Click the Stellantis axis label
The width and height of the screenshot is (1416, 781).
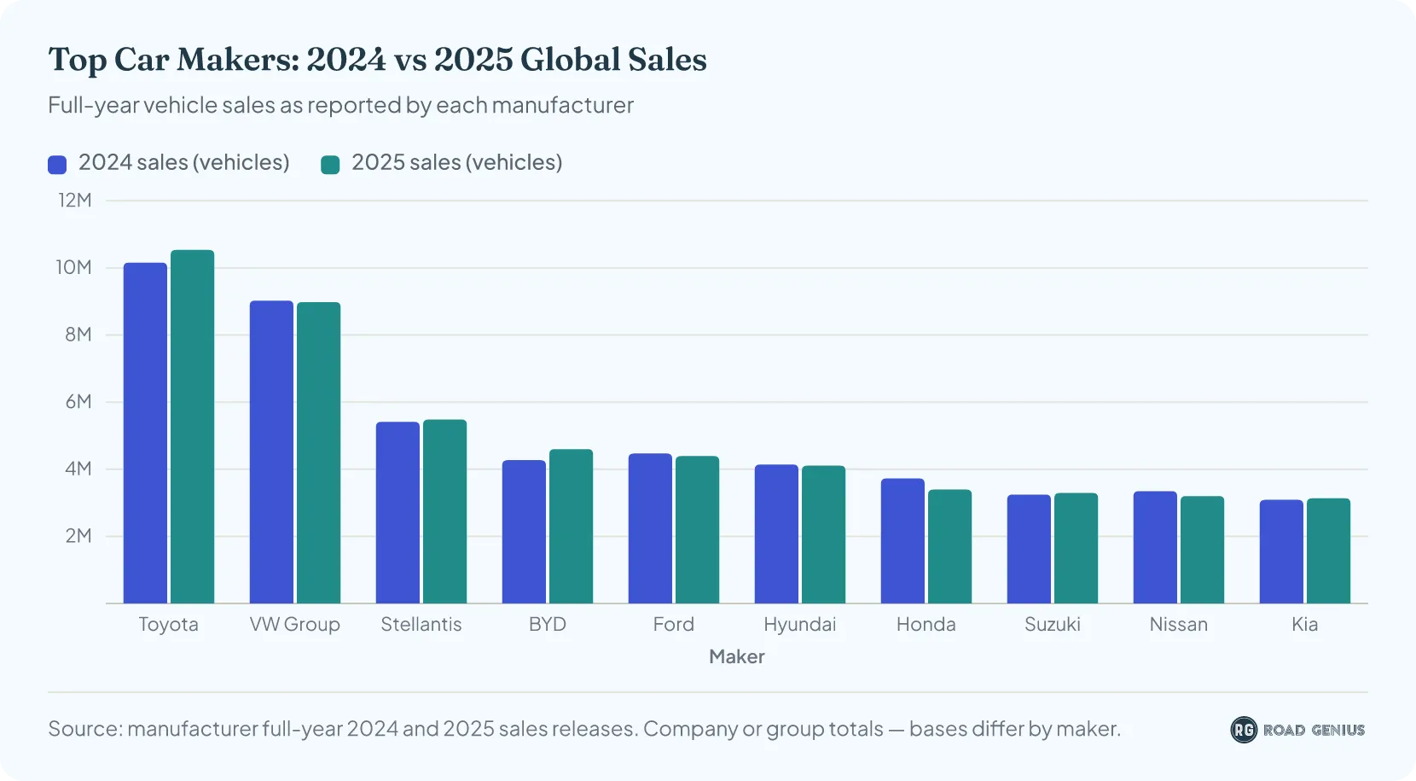tap(421, 625)
